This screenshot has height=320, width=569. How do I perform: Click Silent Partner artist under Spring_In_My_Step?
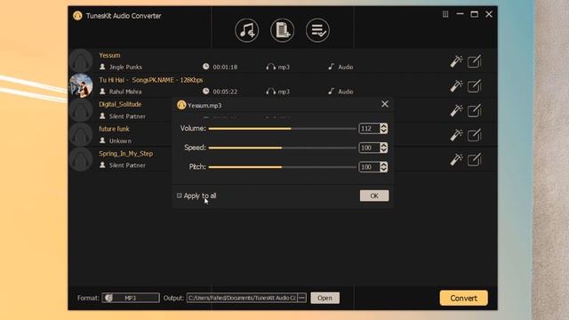(127, 165)
